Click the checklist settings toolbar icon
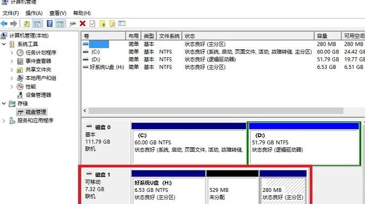The width and height of the screenshot is (365, 204). [122, 23]
